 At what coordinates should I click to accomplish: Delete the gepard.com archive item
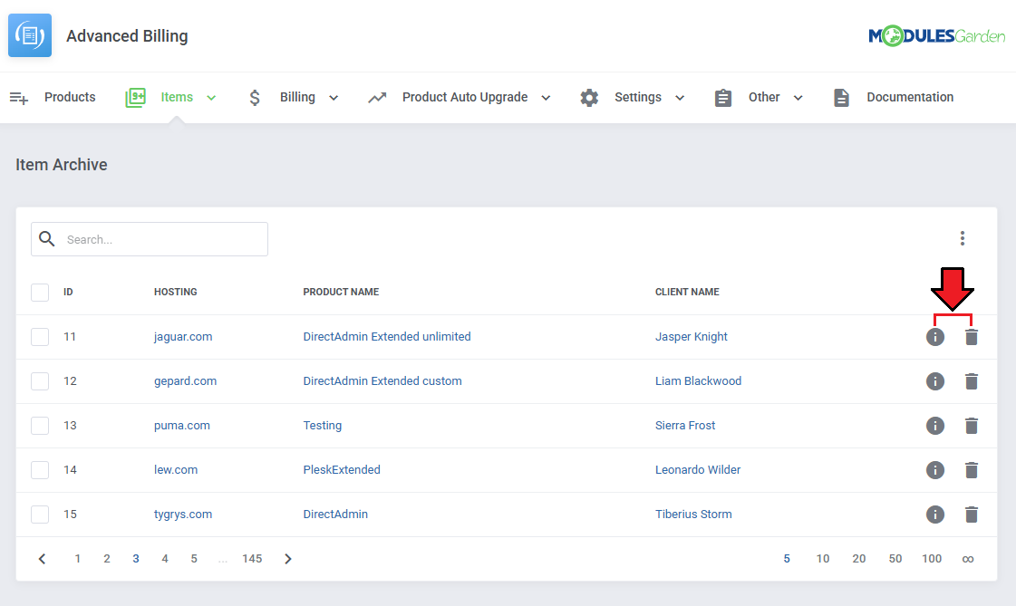tap(972, 381)
